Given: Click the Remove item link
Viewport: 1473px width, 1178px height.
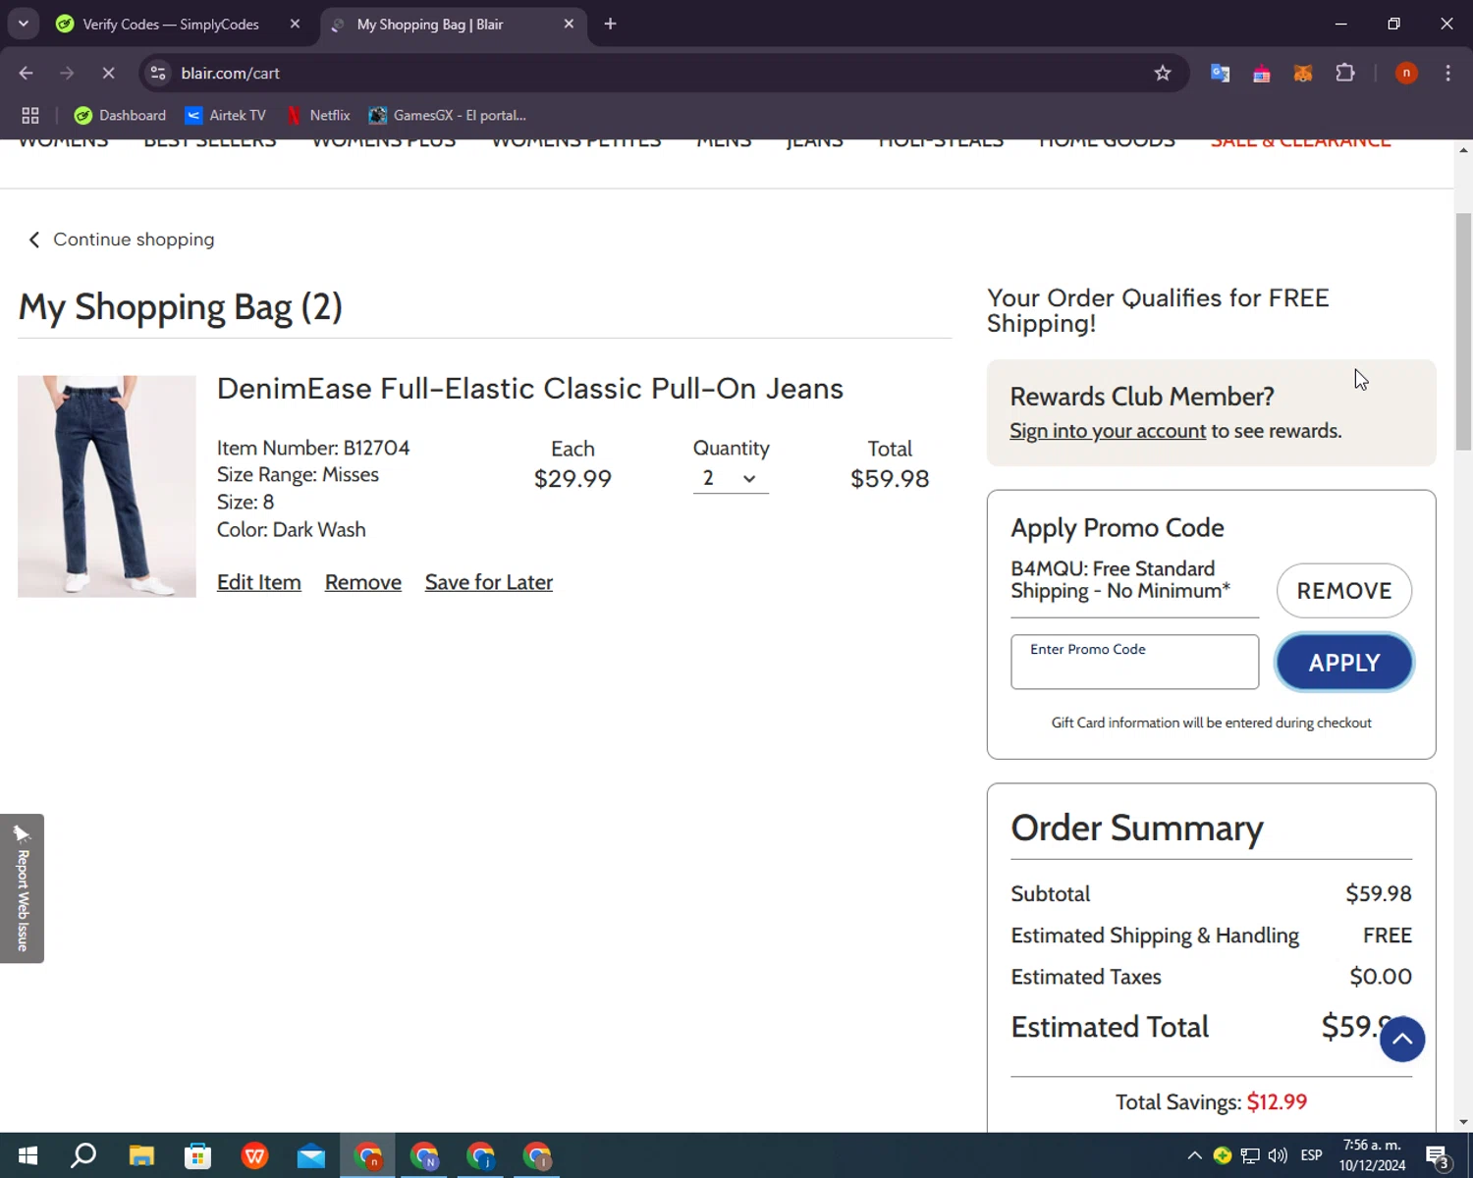Looking at the screenshot, I should pyautogui.click(x=363, y=582).
